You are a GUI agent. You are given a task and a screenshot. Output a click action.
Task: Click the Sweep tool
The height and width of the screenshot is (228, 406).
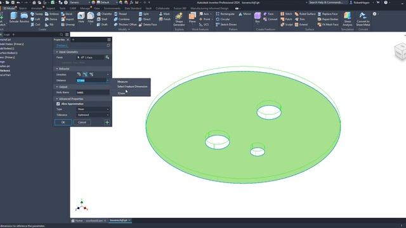37,14
